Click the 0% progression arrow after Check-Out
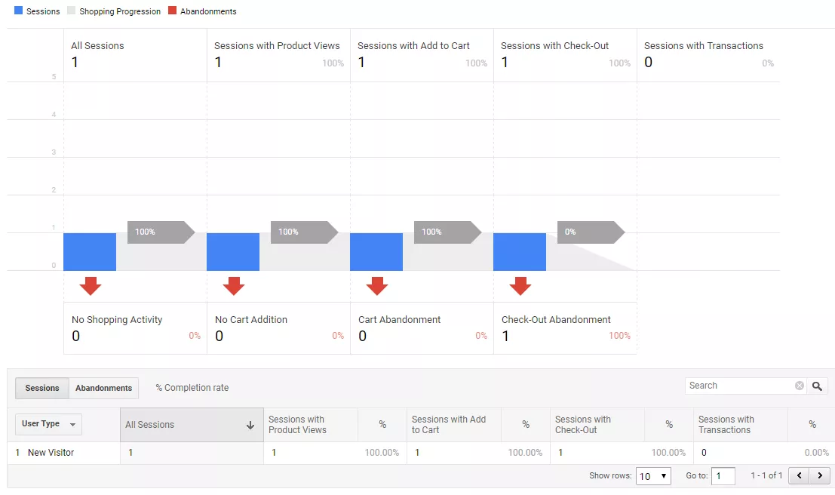The height and width of the screenshot is (495, 835). click(x=591, y=232)
